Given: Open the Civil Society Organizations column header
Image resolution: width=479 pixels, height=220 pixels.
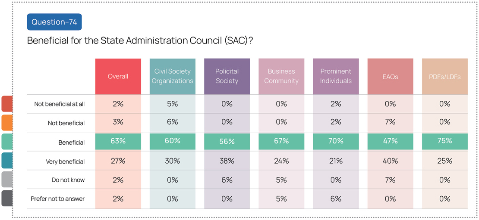Looking at the screenshot, I should [173, 76].
